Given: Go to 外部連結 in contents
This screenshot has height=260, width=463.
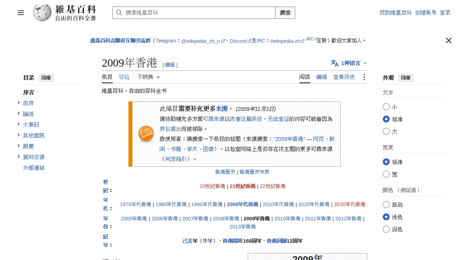Looking at the screenshot, I should pos(34,168).
